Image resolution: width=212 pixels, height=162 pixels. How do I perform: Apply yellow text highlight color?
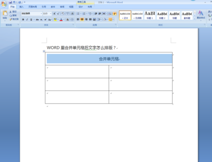(x=56, y=19)
